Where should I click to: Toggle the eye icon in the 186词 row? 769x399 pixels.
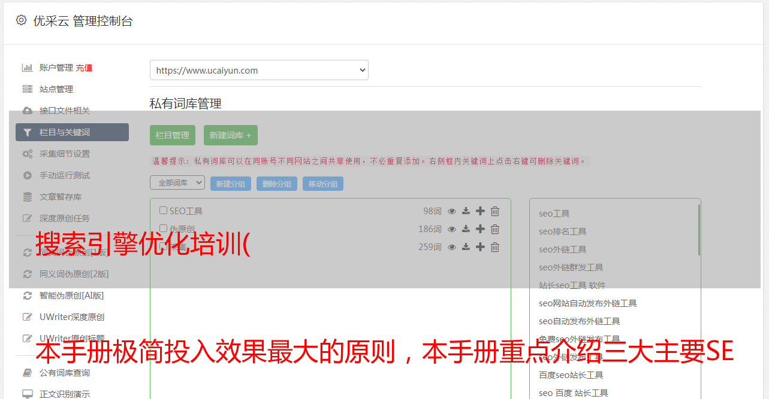point(452,229)
